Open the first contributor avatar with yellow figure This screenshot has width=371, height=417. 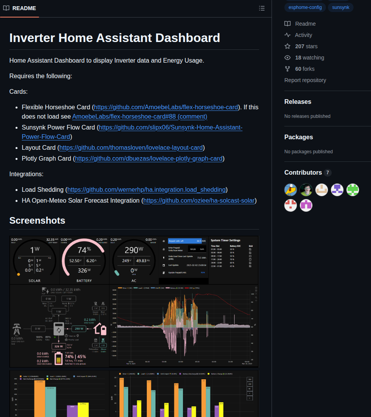click(x=291, y=190)
